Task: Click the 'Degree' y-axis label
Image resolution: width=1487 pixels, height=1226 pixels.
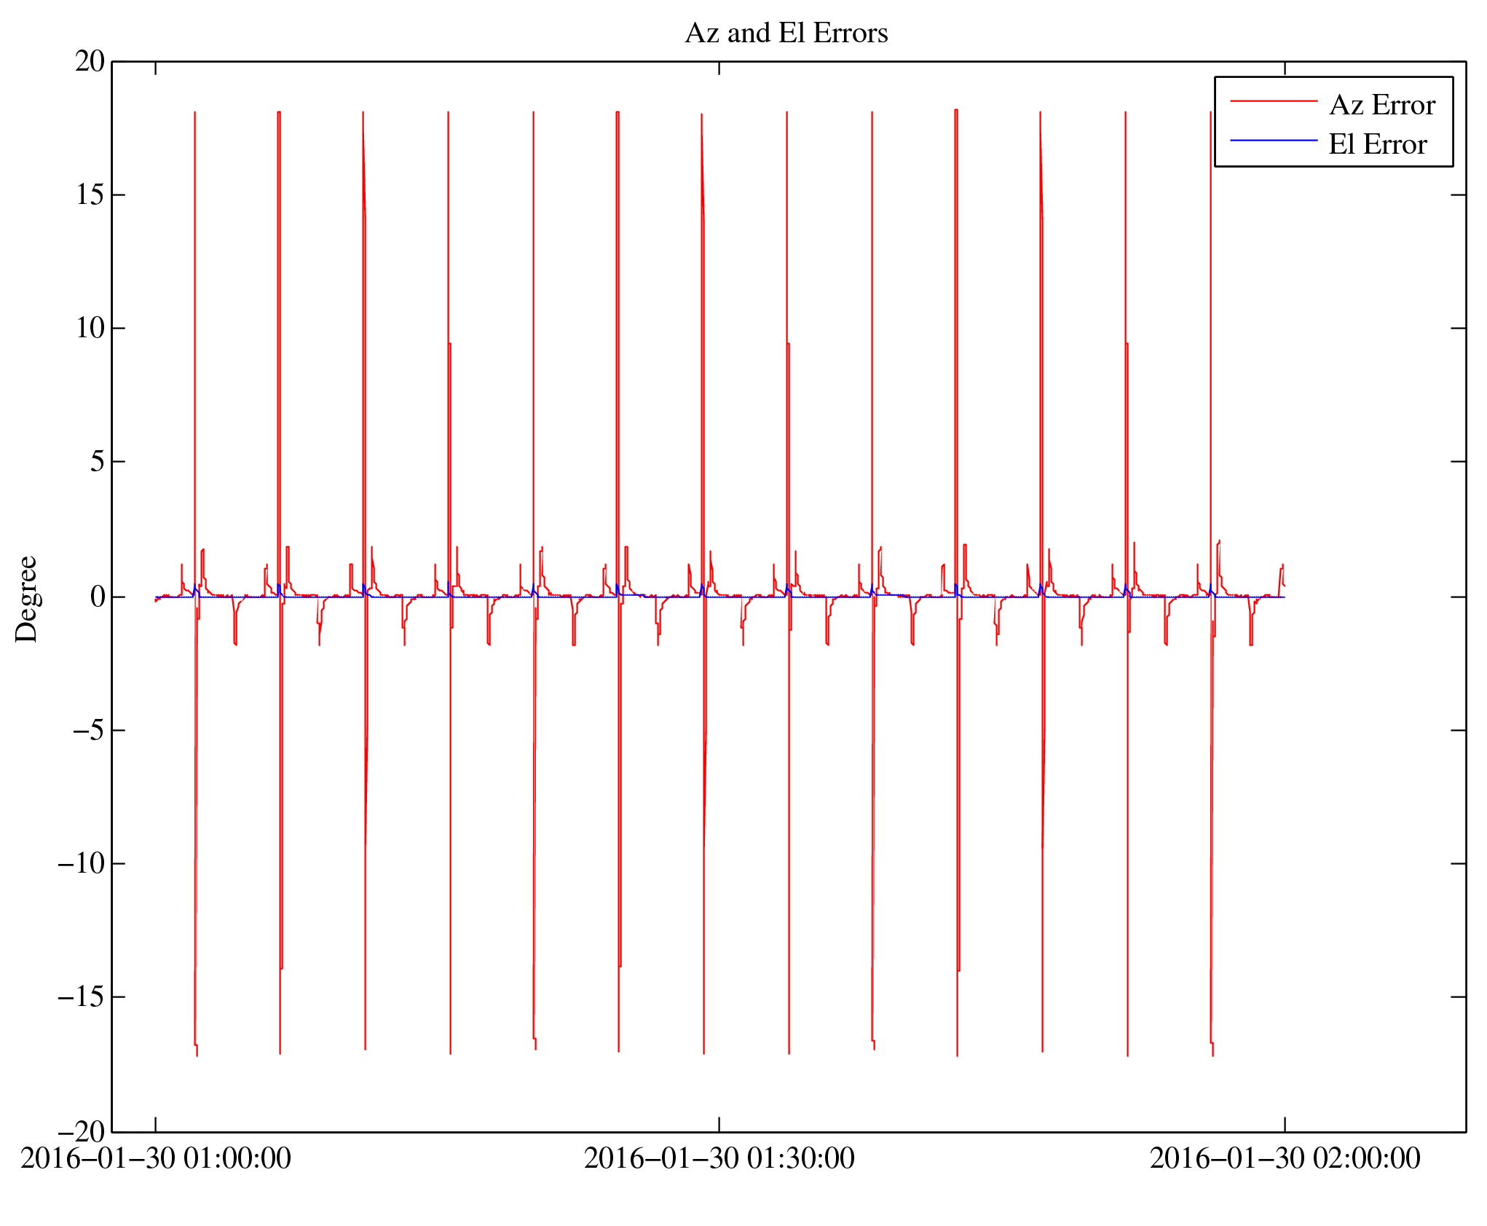Action: tap(27, 599)
